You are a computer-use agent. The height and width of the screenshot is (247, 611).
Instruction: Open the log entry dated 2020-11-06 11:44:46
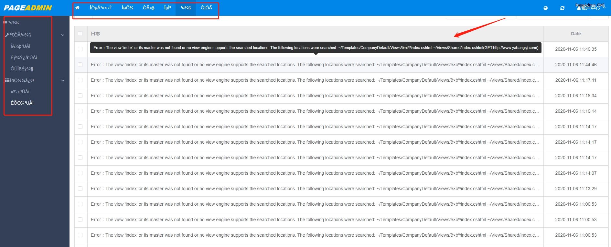coord(315,65)
